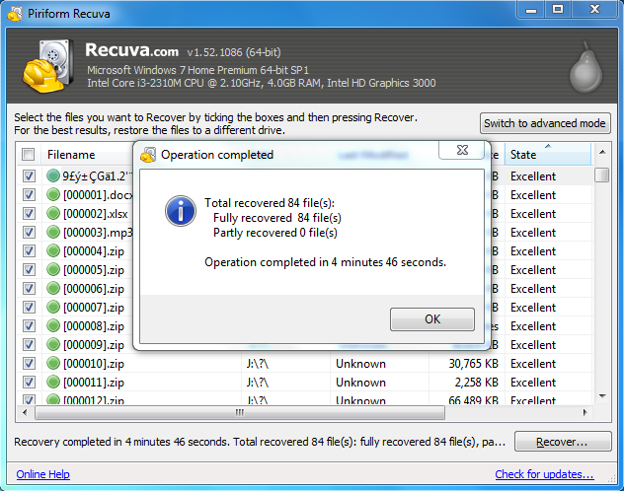Viewport: 624px width, 491px height.
Task: Click green status dot for [000009].zip
Action: click(53, 345)
